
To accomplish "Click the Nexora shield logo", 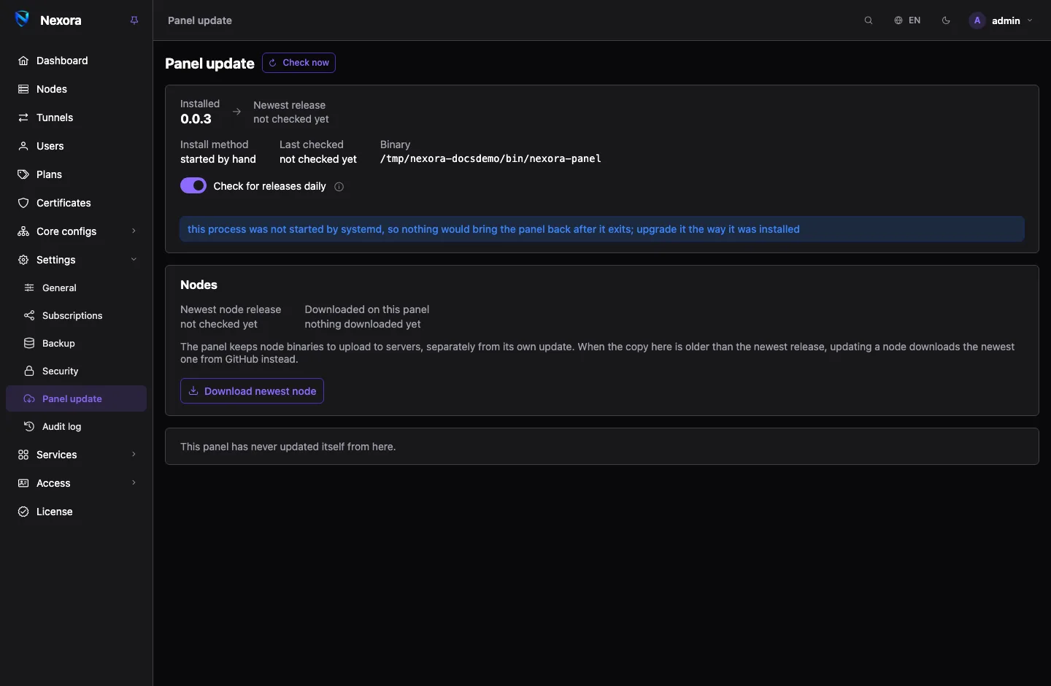I will [x=23, y=20].
